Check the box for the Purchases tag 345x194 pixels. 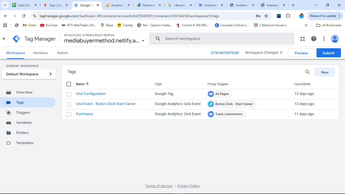tap(69, 114)
